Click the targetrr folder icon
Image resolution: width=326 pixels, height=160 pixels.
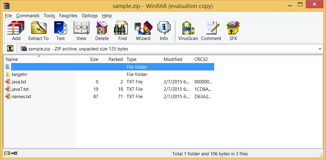[8, 74]
